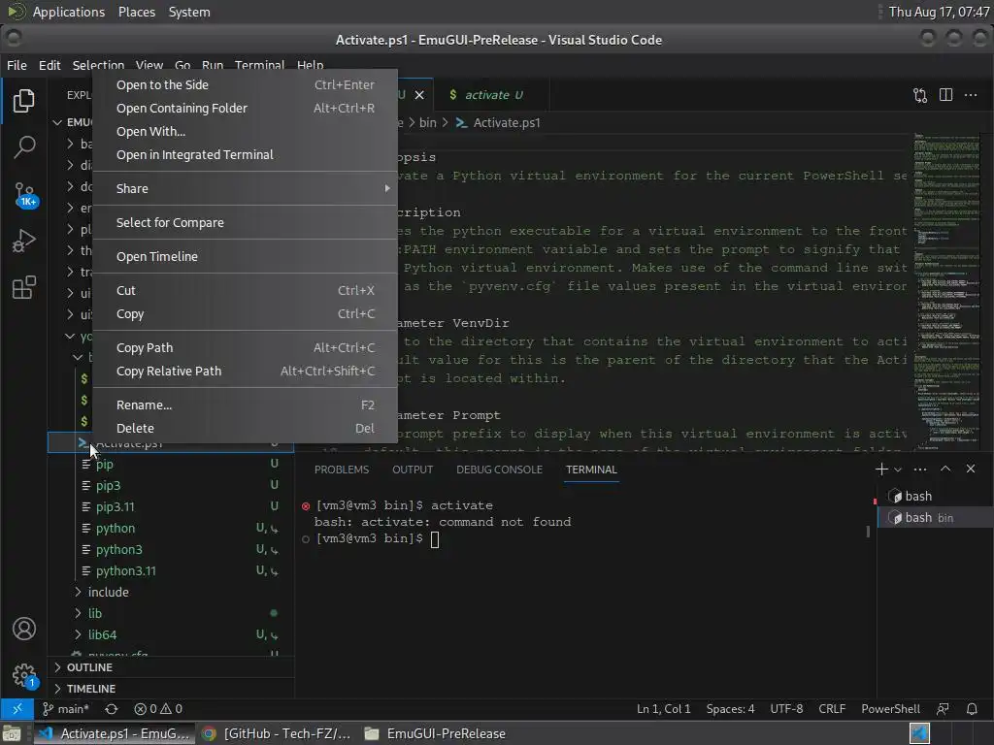Choose Open Timeline from context menu
Viewport: 994px width, 745px height.
click(x=245, y=256)
